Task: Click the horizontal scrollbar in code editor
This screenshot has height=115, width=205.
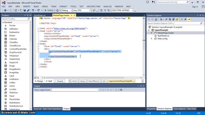Action: pos(93,78)
